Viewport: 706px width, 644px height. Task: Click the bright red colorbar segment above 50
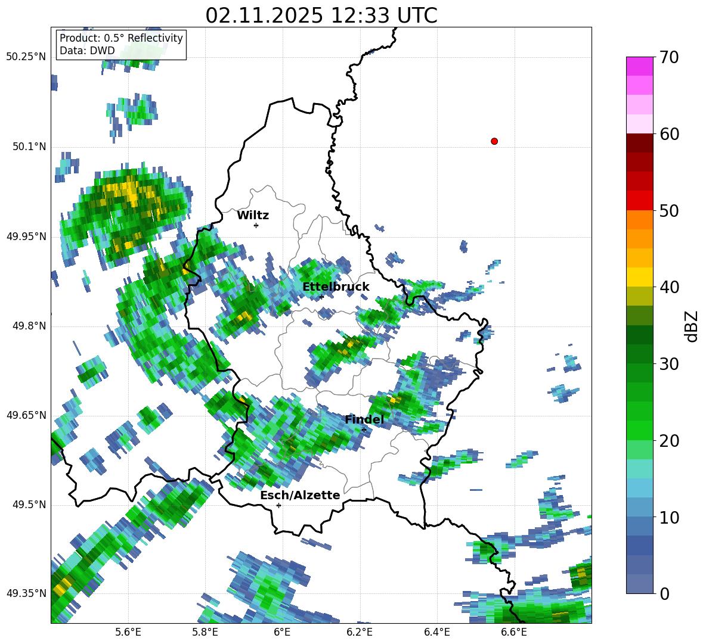pyautogui.click(x=639, y=201)
